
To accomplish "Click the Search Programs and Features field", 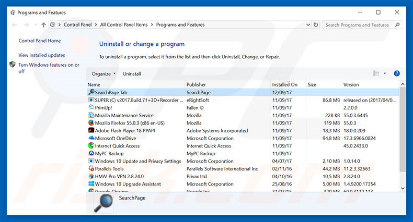I will (x=357, y=24).
